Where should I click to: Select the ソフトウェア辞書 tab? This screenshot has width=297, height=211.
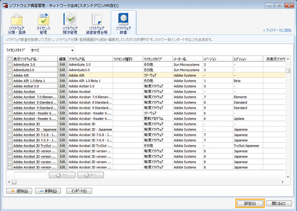click(x=123, y=23)
